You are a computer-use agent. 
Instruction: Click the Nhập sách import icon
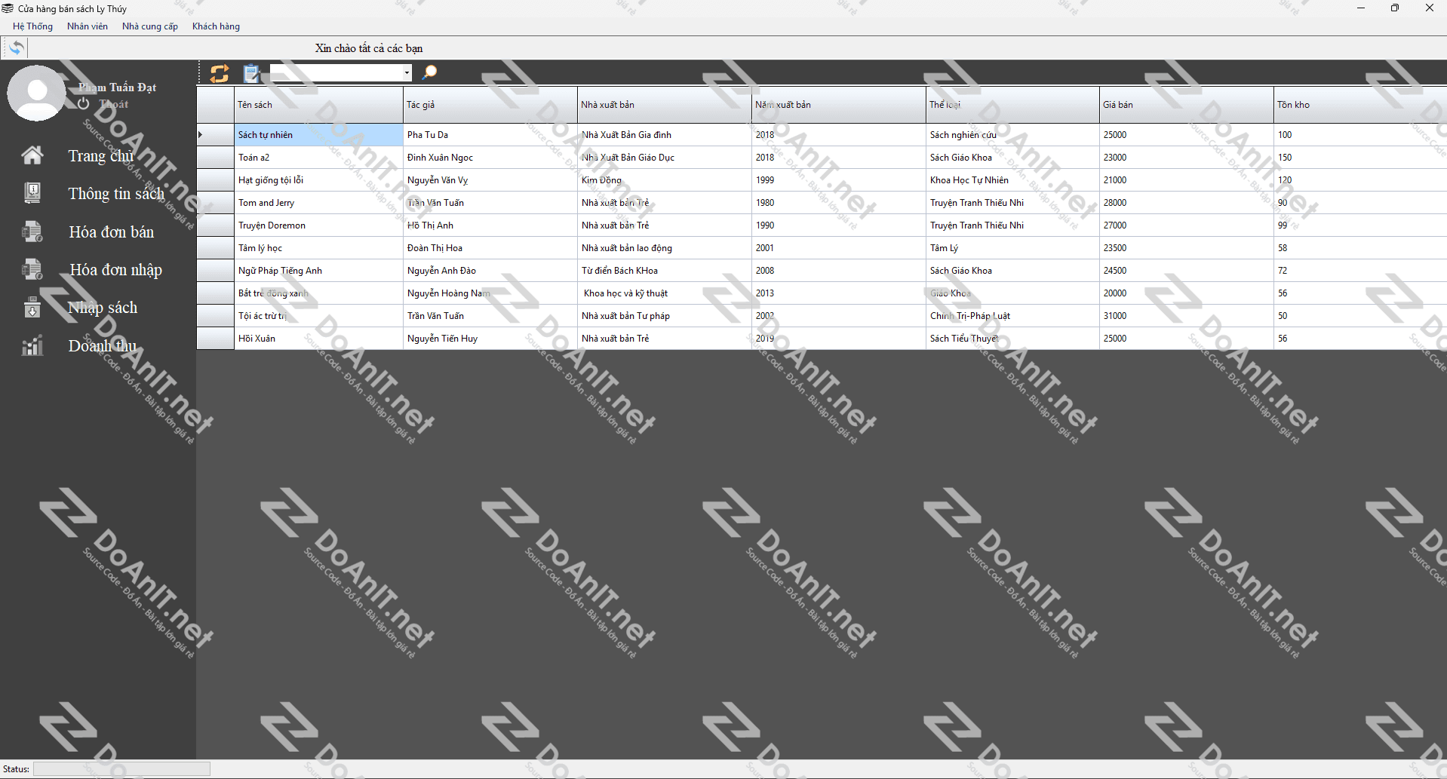[32, 308]
